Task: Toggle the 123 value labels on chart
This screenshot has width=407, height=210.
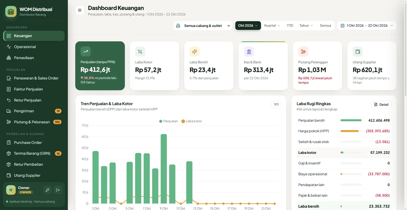Action: (x=276, y=104)
